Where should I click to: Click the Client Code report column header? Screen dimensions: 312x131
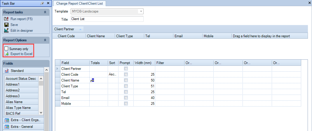point(69,36)
